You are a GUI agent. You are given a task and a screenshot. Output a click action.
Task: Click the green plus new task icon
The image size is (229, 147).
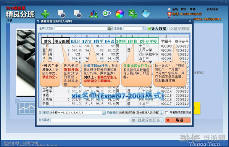(x=45, y=14)
